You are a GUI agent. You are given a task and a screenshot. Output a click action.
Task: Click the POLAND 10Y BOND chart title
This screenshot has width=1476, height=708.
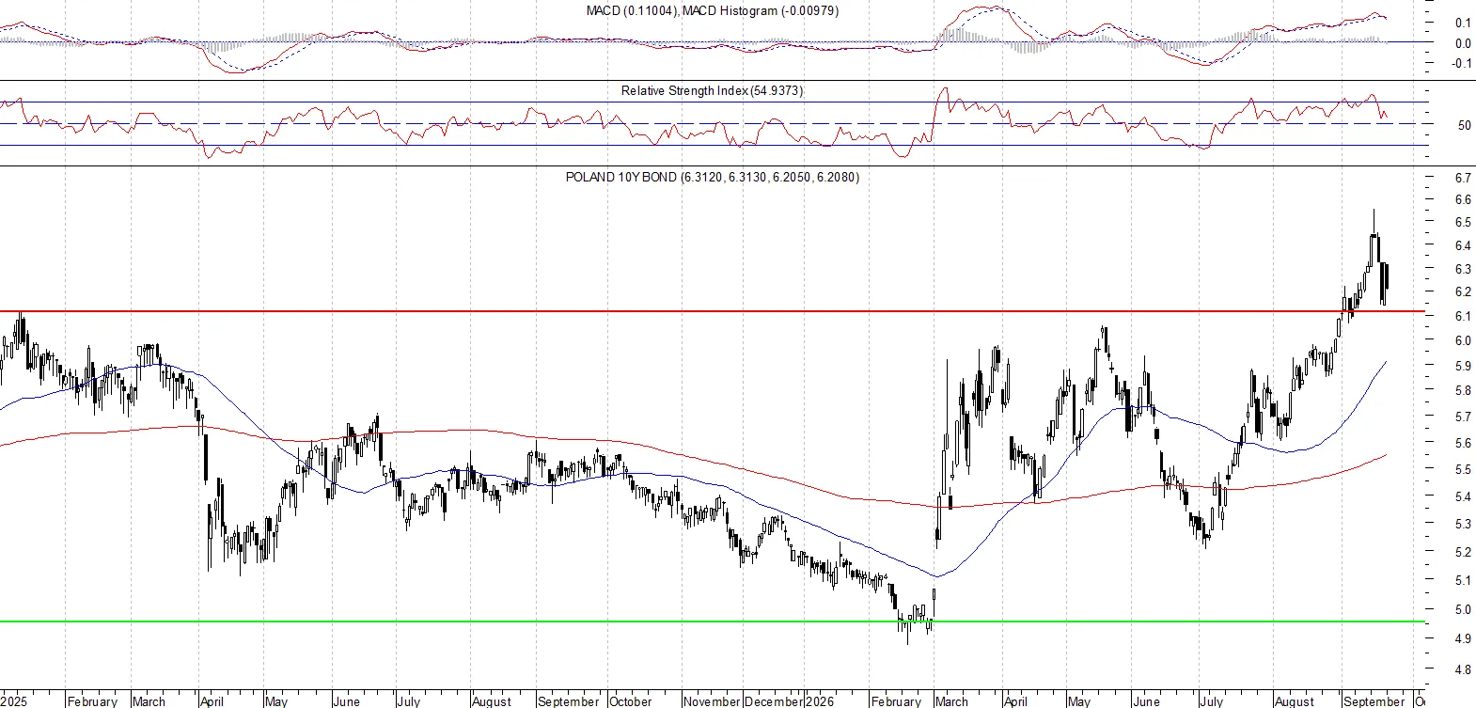(x=713, y=177)
